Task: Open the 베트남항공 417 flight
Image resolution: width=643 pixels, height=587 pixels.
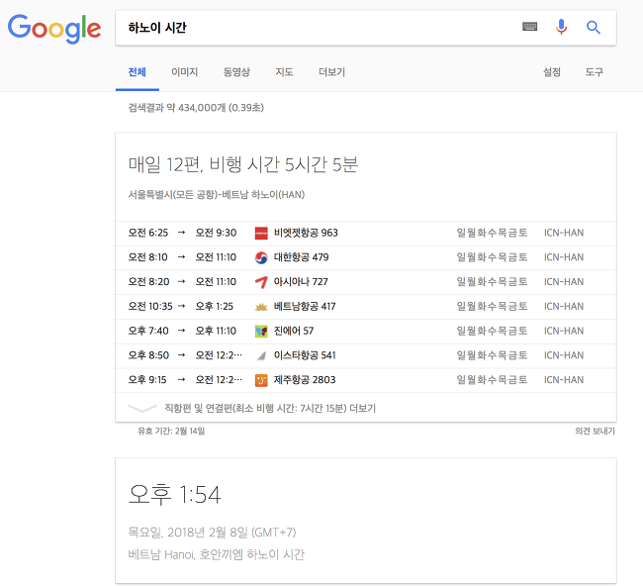Action: 305,307
